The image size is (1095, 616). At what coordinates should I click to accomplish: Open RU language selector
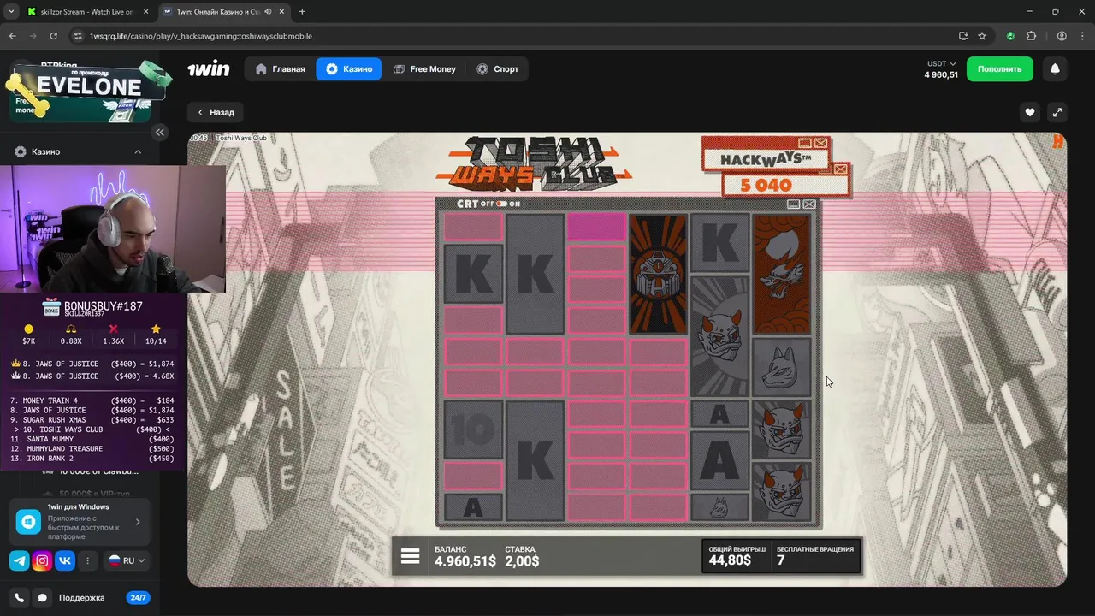point(127,561)
